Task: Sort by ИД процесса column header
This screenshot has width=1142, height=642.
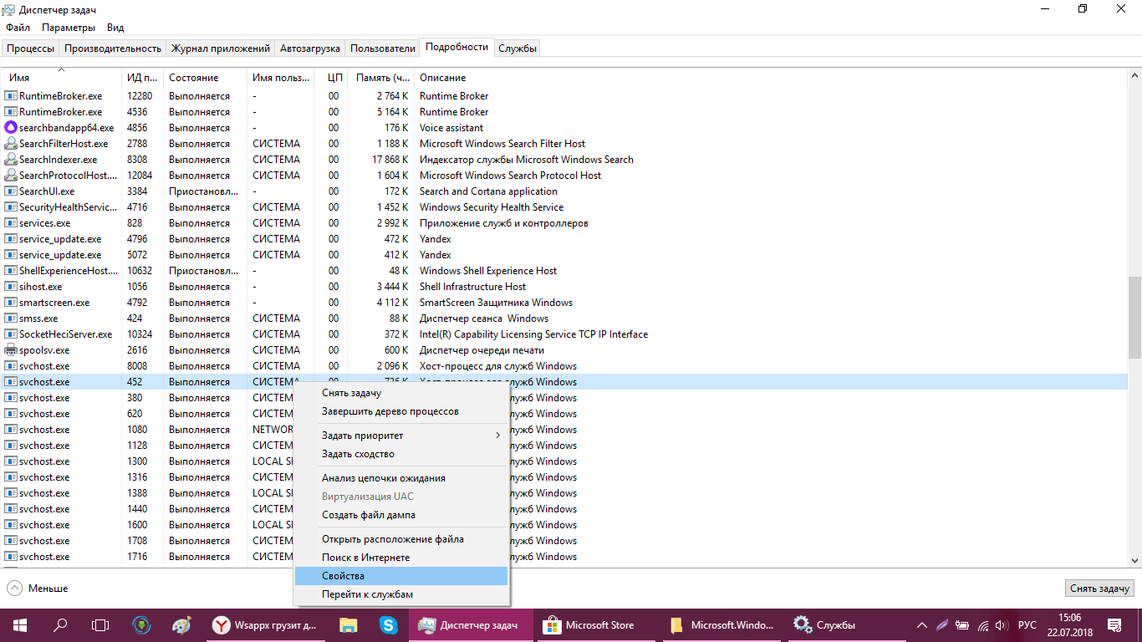Action: (x=142, y=78)
